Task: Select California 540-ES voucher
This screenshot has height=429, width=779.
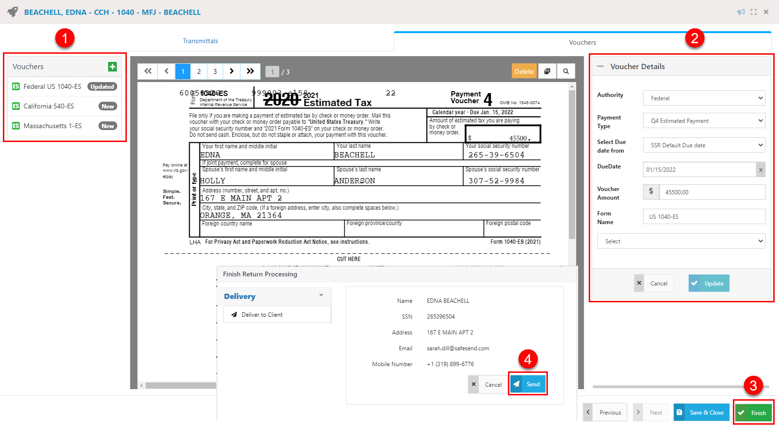Action: pyautogui.click(x=49, y=106)
